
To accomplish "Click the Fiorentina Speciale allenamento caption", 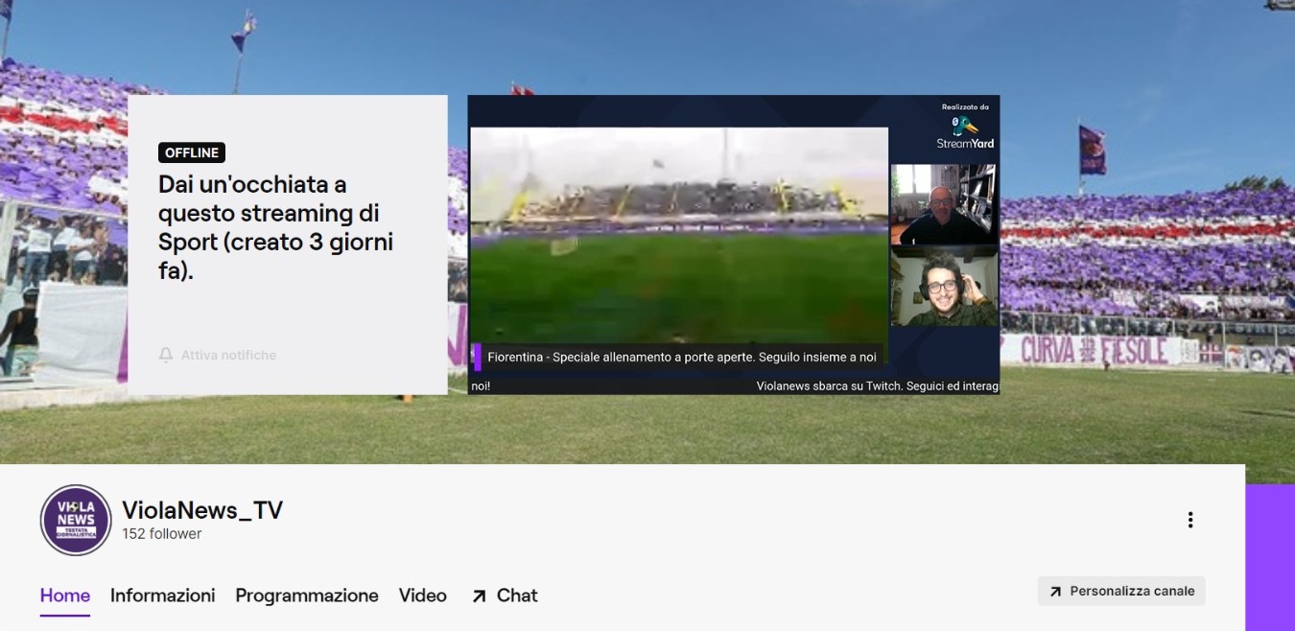I will pyautogui.click(x=682, y=357).
